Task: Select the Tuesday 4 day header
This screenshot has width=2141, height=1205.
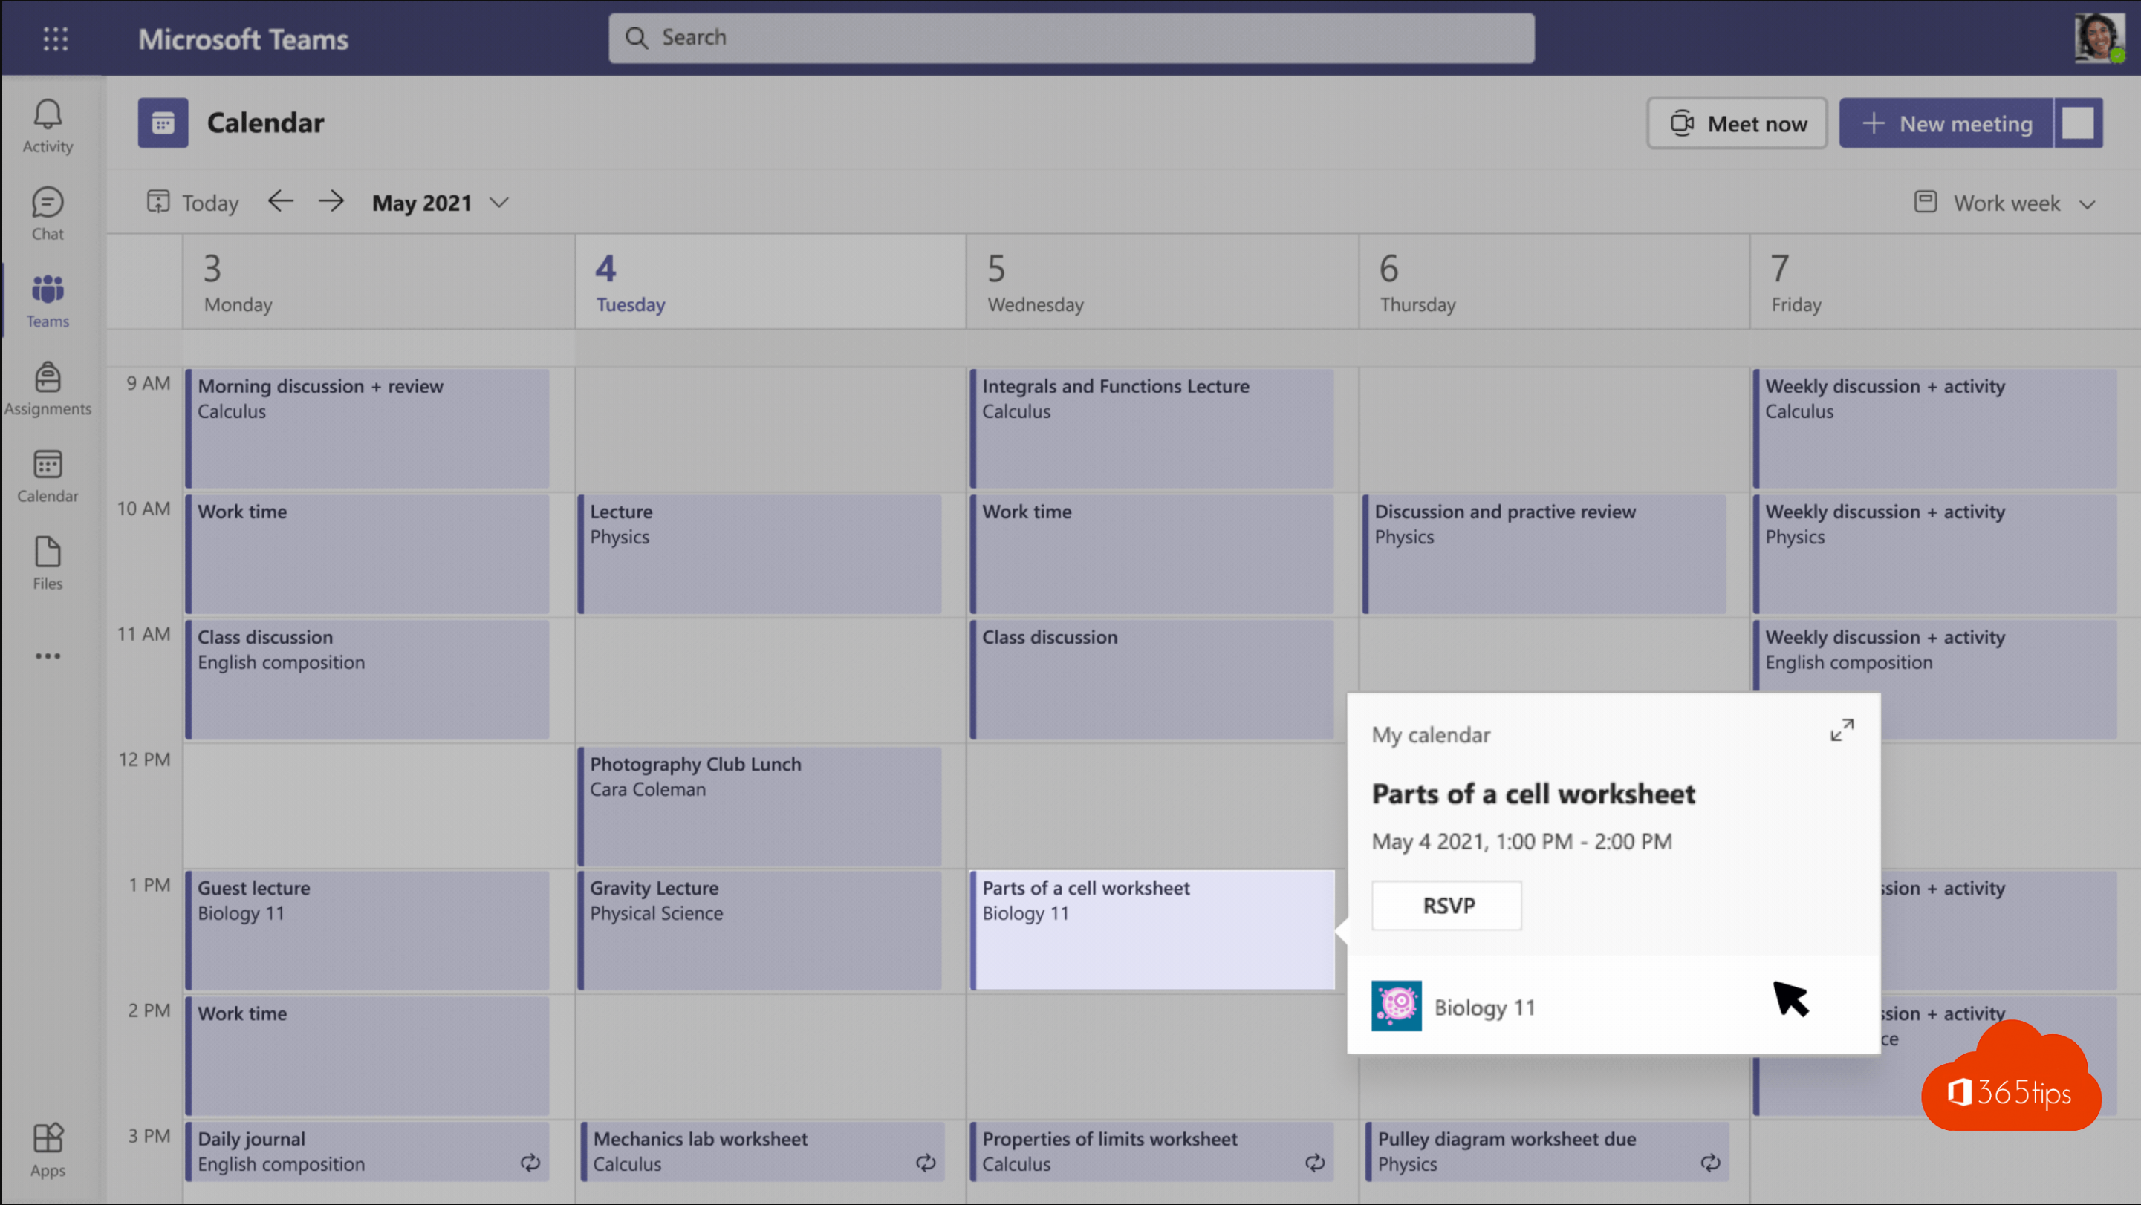Action: coord(770,282)
